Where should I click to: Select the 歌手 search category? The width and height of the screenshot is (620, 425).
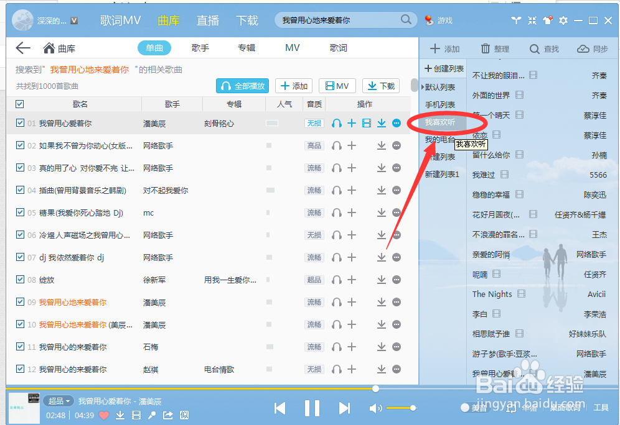[200, 48]
